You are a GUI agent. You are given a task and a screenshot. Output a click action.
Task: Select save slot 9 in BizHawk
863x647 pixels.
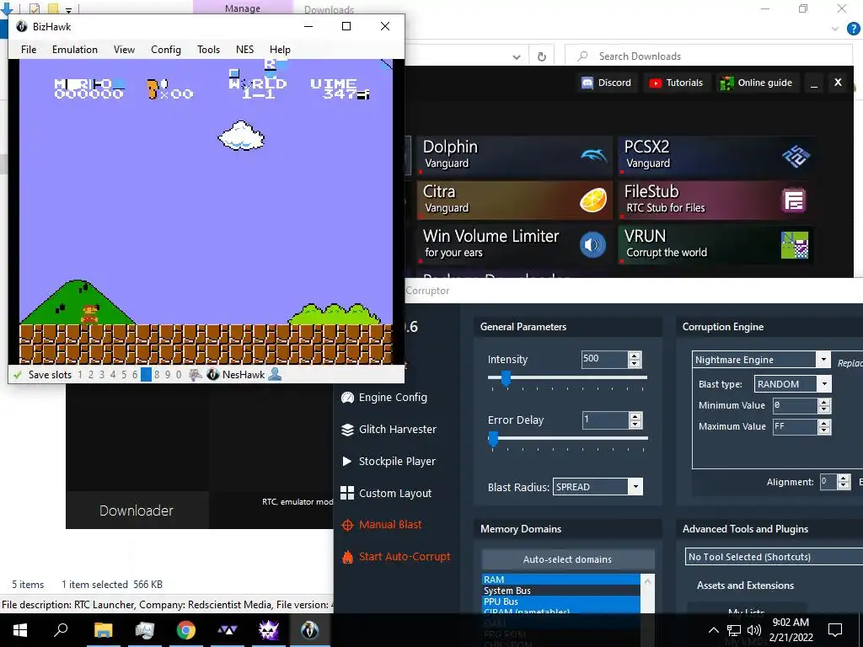[x=168, y=375]
